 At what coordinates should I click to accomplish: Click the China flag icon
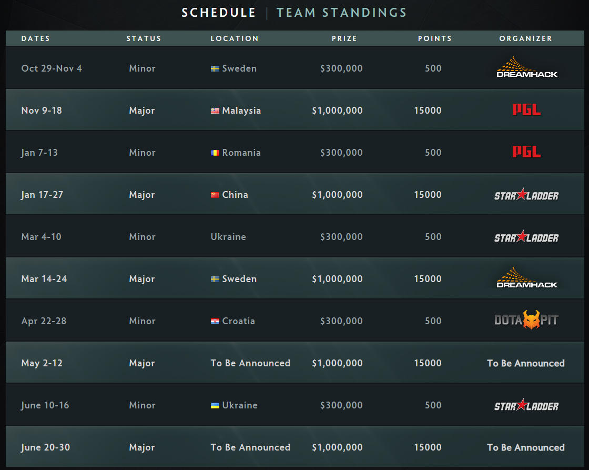pyautogui.click(x=215, y=195)
